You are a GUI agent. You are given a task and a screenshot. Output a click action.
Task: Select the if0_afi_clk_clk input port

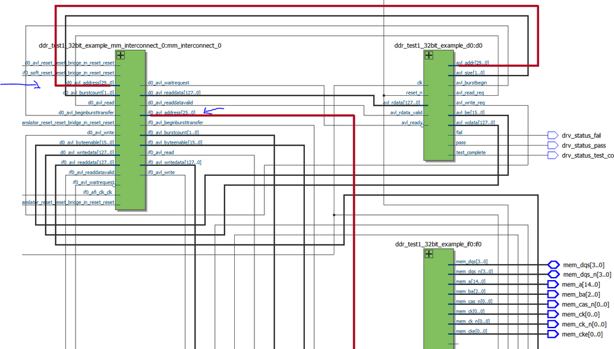point(98,192)
